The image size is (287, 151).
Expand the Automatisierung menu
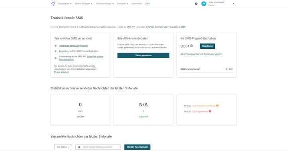[104, 4]
